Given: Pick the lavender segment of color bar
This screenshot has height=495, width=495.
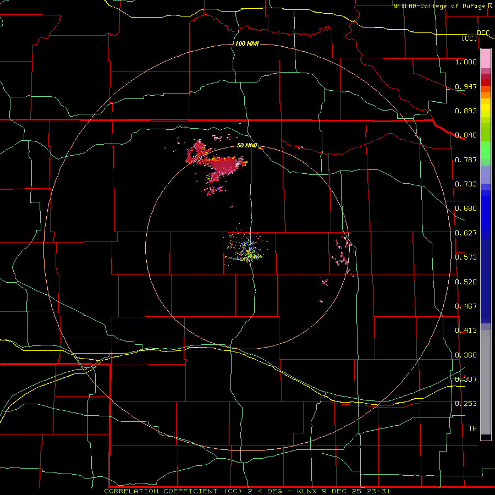Looking at the screenshot, I should tap(486, 174).
